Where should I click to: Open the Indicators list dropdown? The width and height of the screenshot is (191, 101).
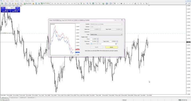103,3
